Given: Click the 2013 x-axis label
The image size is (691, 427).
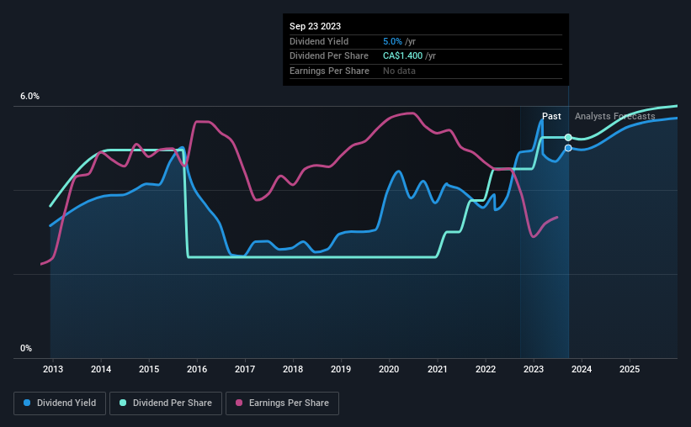Looking at the screenshot, I should (x=53, y=369).
